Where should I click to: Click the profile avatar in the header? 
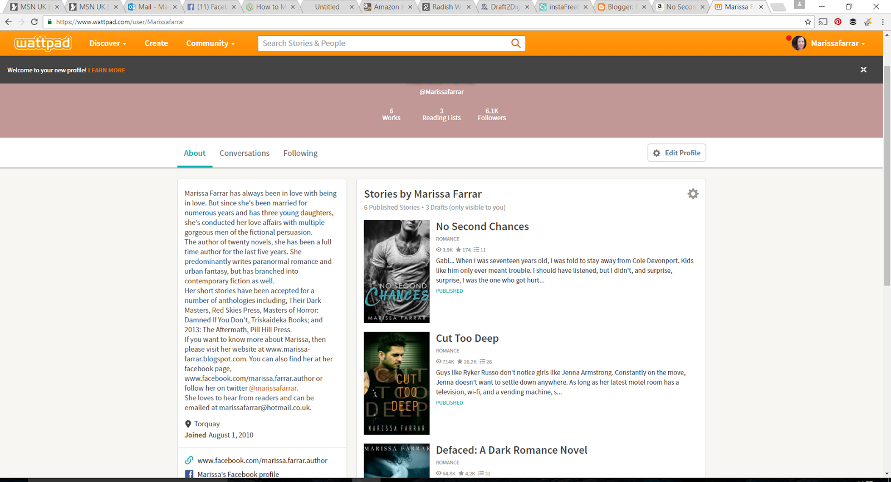click(x=799, y=43)
